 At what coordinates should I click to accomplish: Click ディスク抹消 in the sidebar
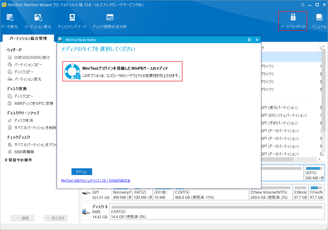pyautogui.click(x=23, y=121)
